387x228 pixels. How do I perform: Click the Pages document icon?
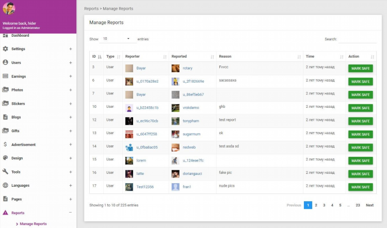5,199
